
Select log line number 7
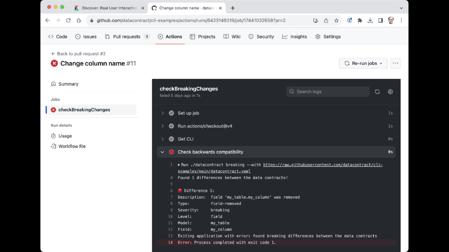[171, 197]
